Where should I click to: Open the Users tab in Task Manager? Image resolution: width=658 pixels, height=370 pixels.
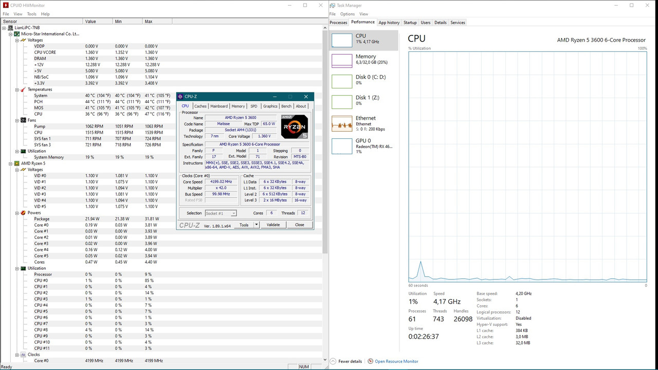tap(426, 23)
